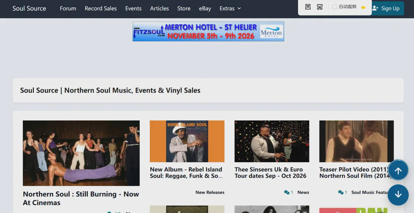Screen dimensions: 414x213
Task: Open the Forum menu item
Action: click(x=68, y=9)
